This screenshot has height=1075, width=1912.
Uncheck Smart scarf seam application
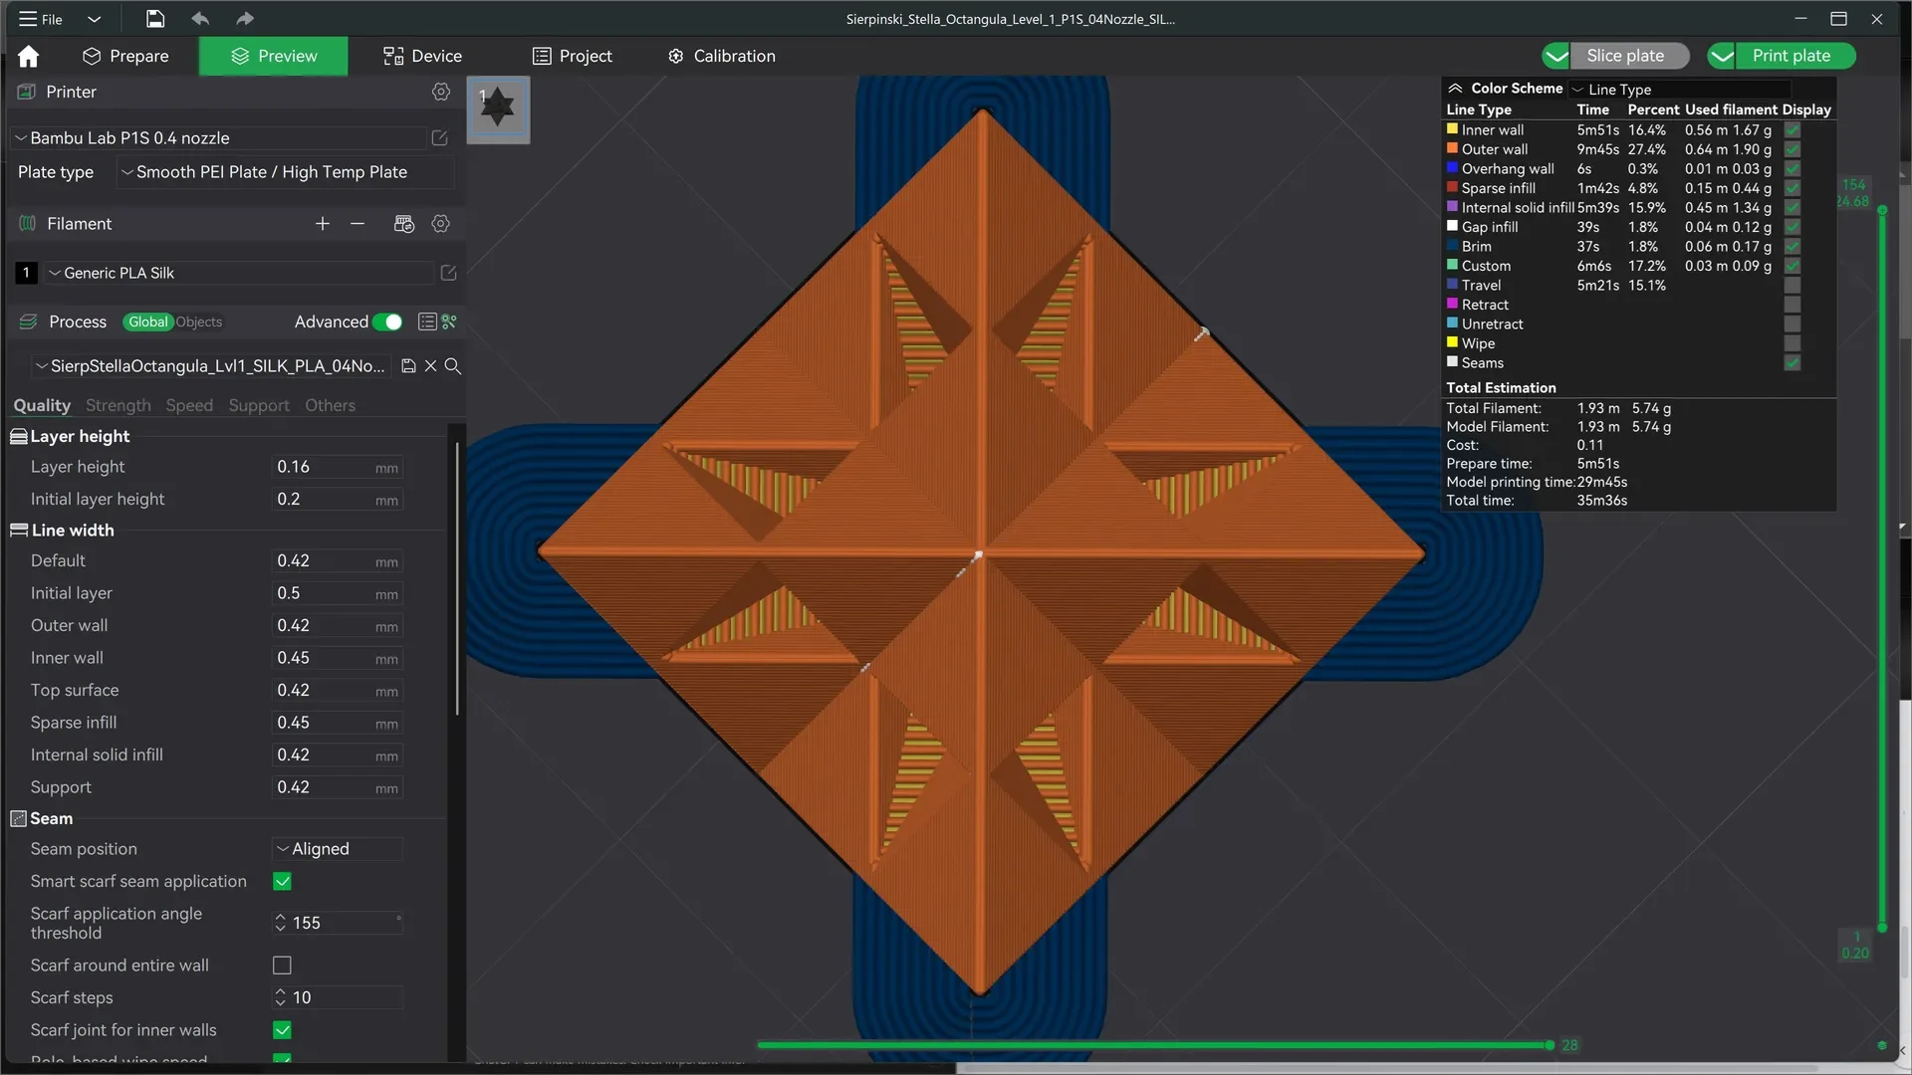click(282, 882)
